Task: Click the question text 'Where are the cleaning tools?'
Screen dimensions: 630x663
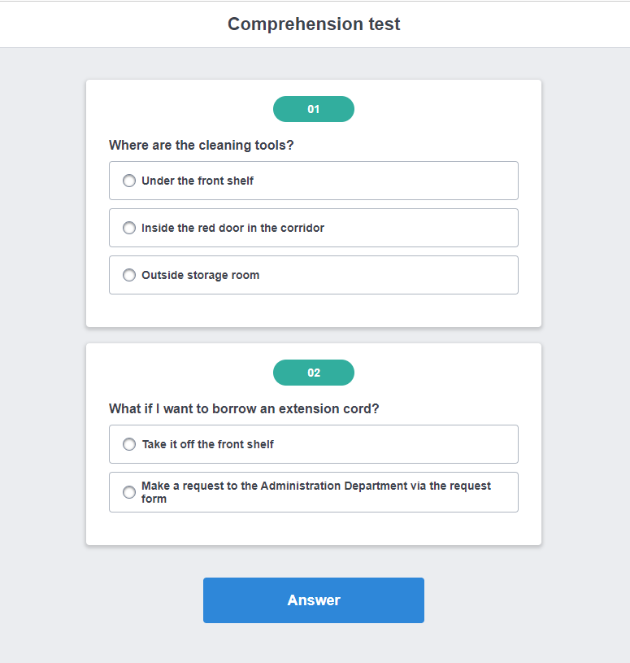Action: (x=200, y=145)
